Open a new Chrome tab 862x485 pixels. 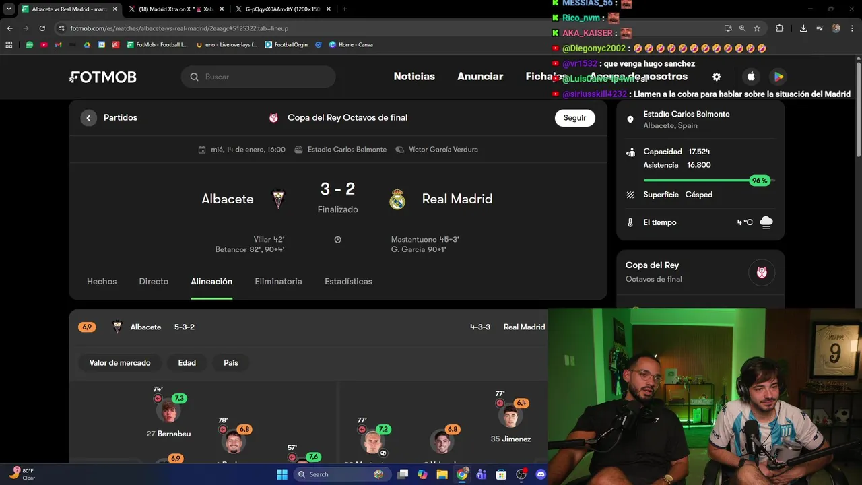pos(345,9)
